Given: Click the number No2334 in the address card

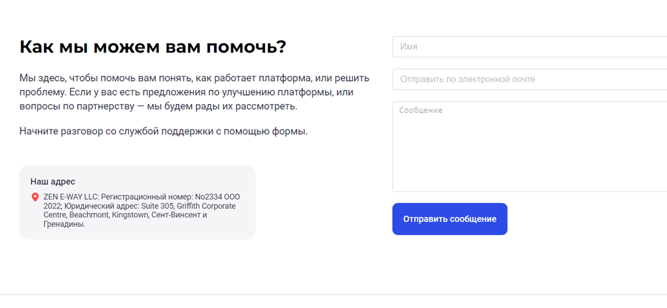Looking at the screenshot, I should [209, 197].
